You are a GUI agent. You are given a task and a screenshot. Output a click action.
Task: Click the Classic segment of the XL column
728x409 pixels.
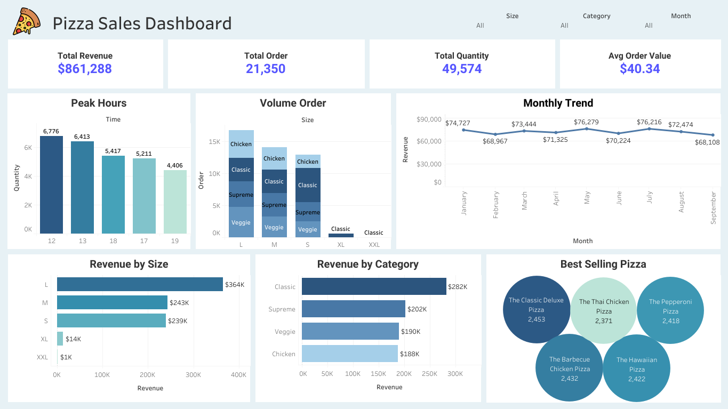341,236
